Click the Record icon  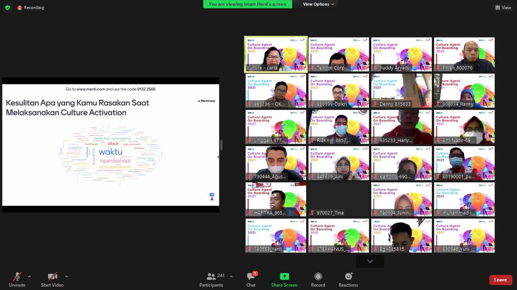[x=318, y=277]
